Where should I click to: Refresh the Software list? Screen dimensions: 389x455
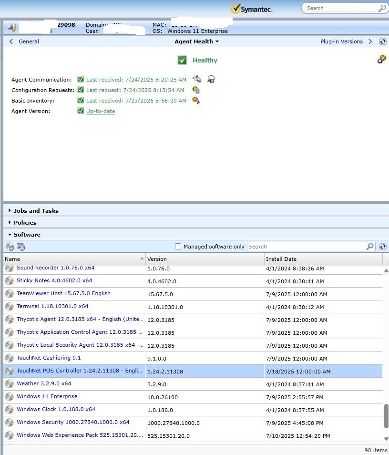pyautogui.click(x=383, y=247)
